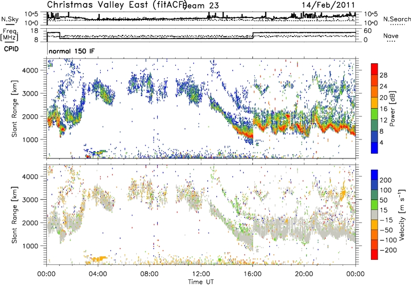Click the frequency step change at 16:00
This screenshot has height=285, width=411.
pyautogui.click(x=253, y=35)
